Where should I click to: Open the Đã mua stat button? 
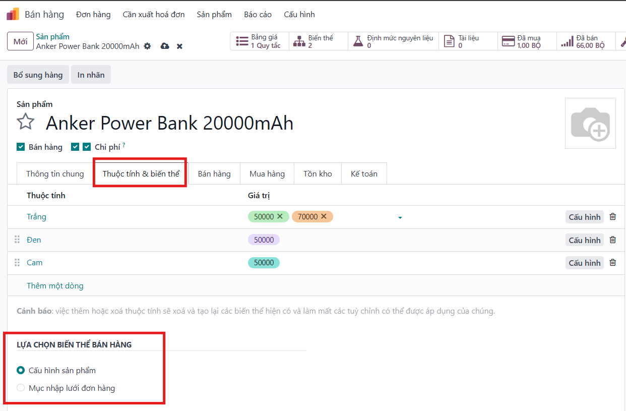527,41
